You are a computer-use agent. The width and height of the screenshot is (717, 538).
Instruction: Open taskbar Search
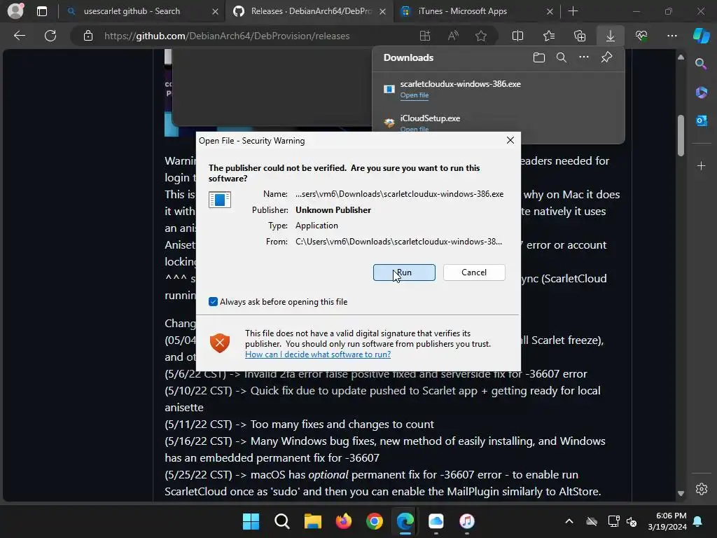coord(281,521)
